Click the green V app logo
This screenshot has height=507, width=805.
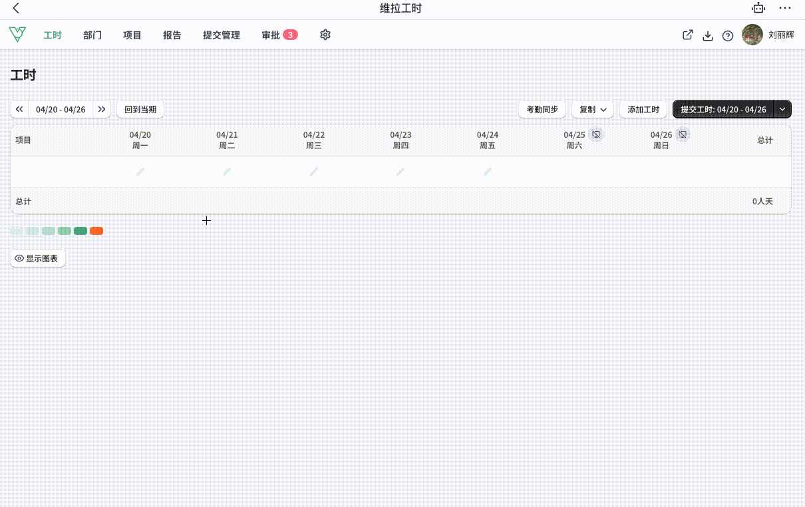click(18, 35)
